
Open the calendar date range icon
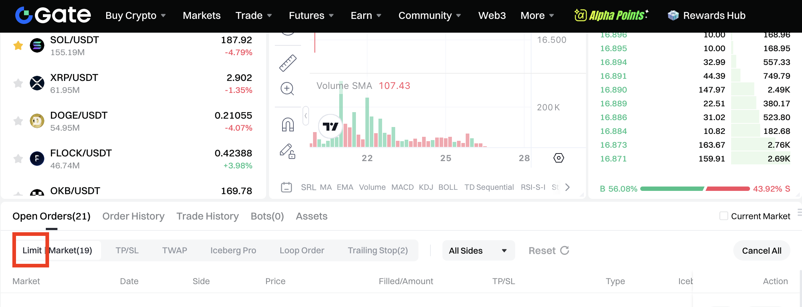click(x=286, y=187)
